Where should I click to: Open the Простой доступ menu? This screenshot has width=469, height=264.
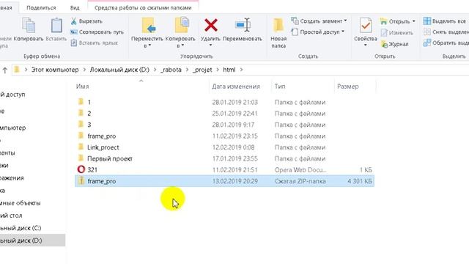pyautogui.click(x=317, y=32)
